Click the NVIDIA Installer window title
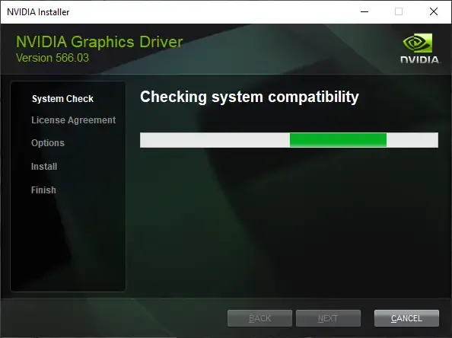 [x=38, y=12]
